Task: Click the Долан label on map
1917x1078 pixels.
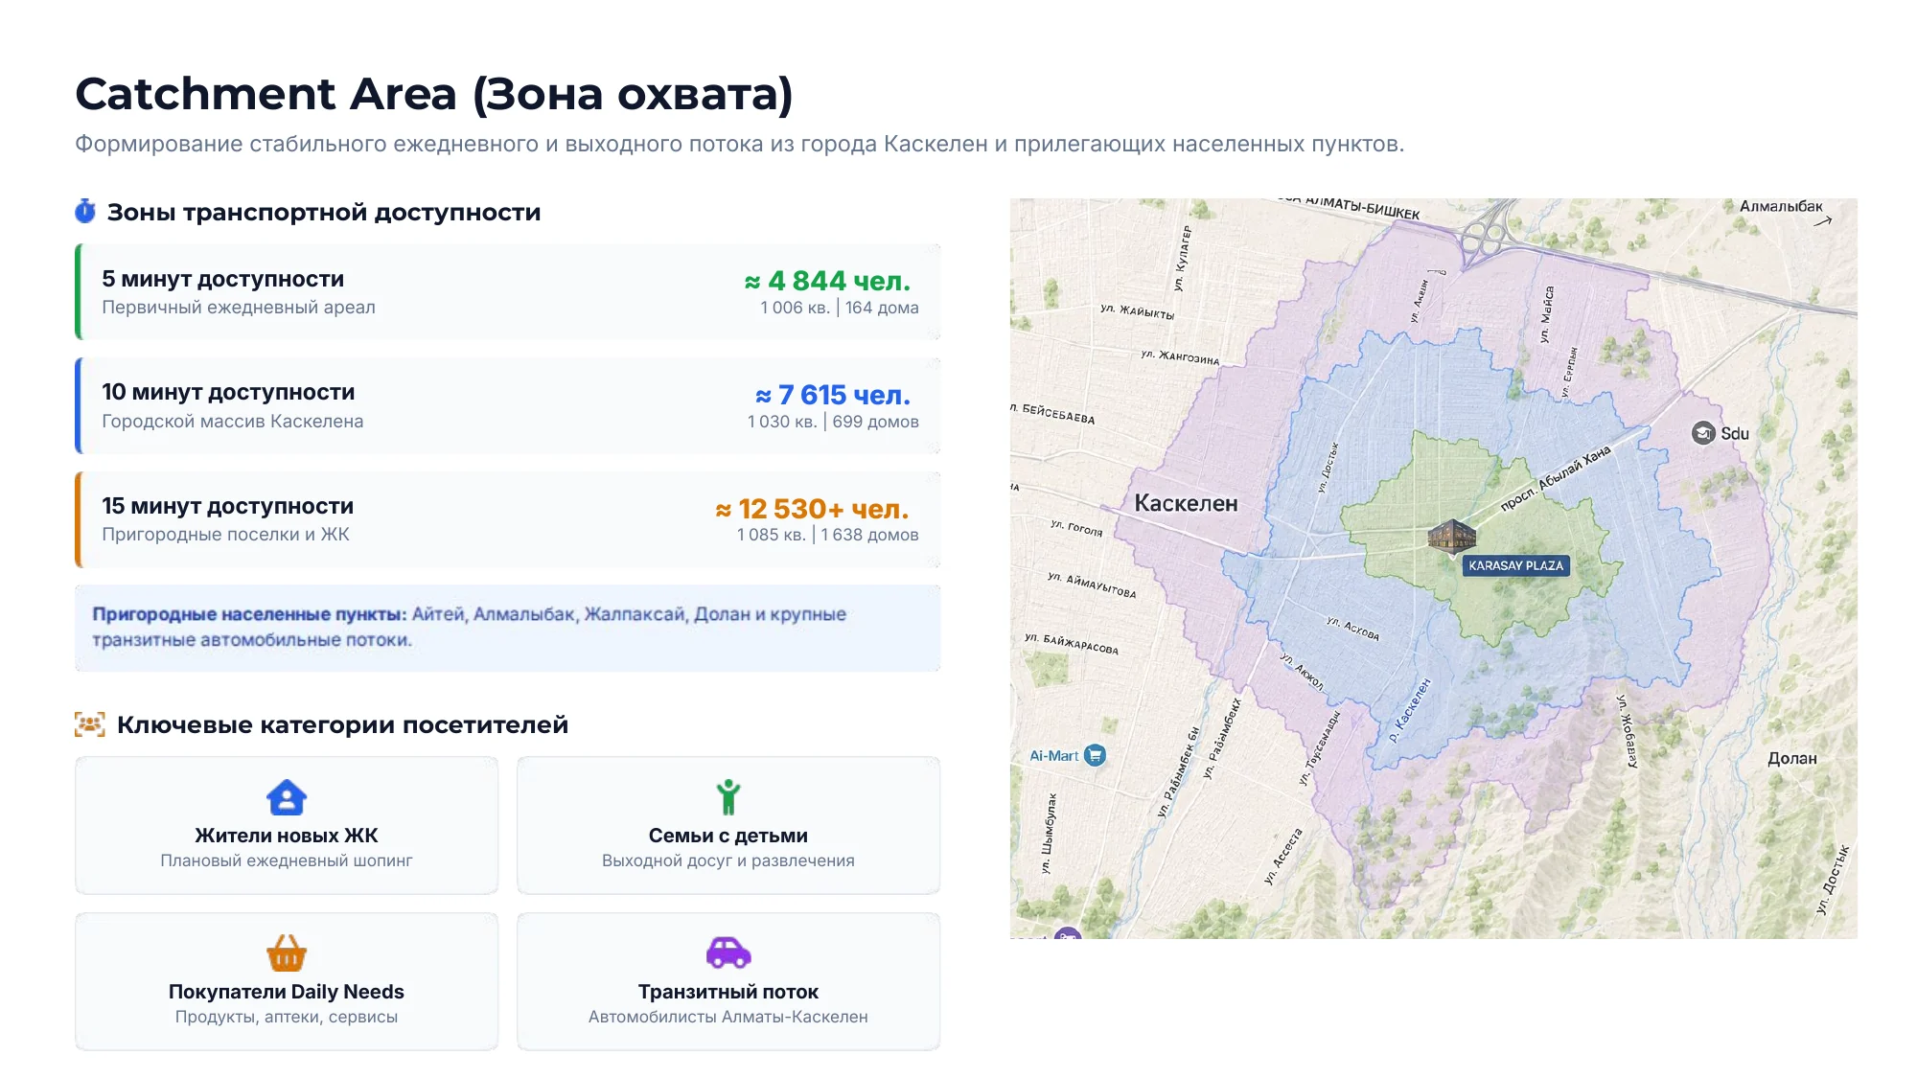Action: (x=1792, y=758)
